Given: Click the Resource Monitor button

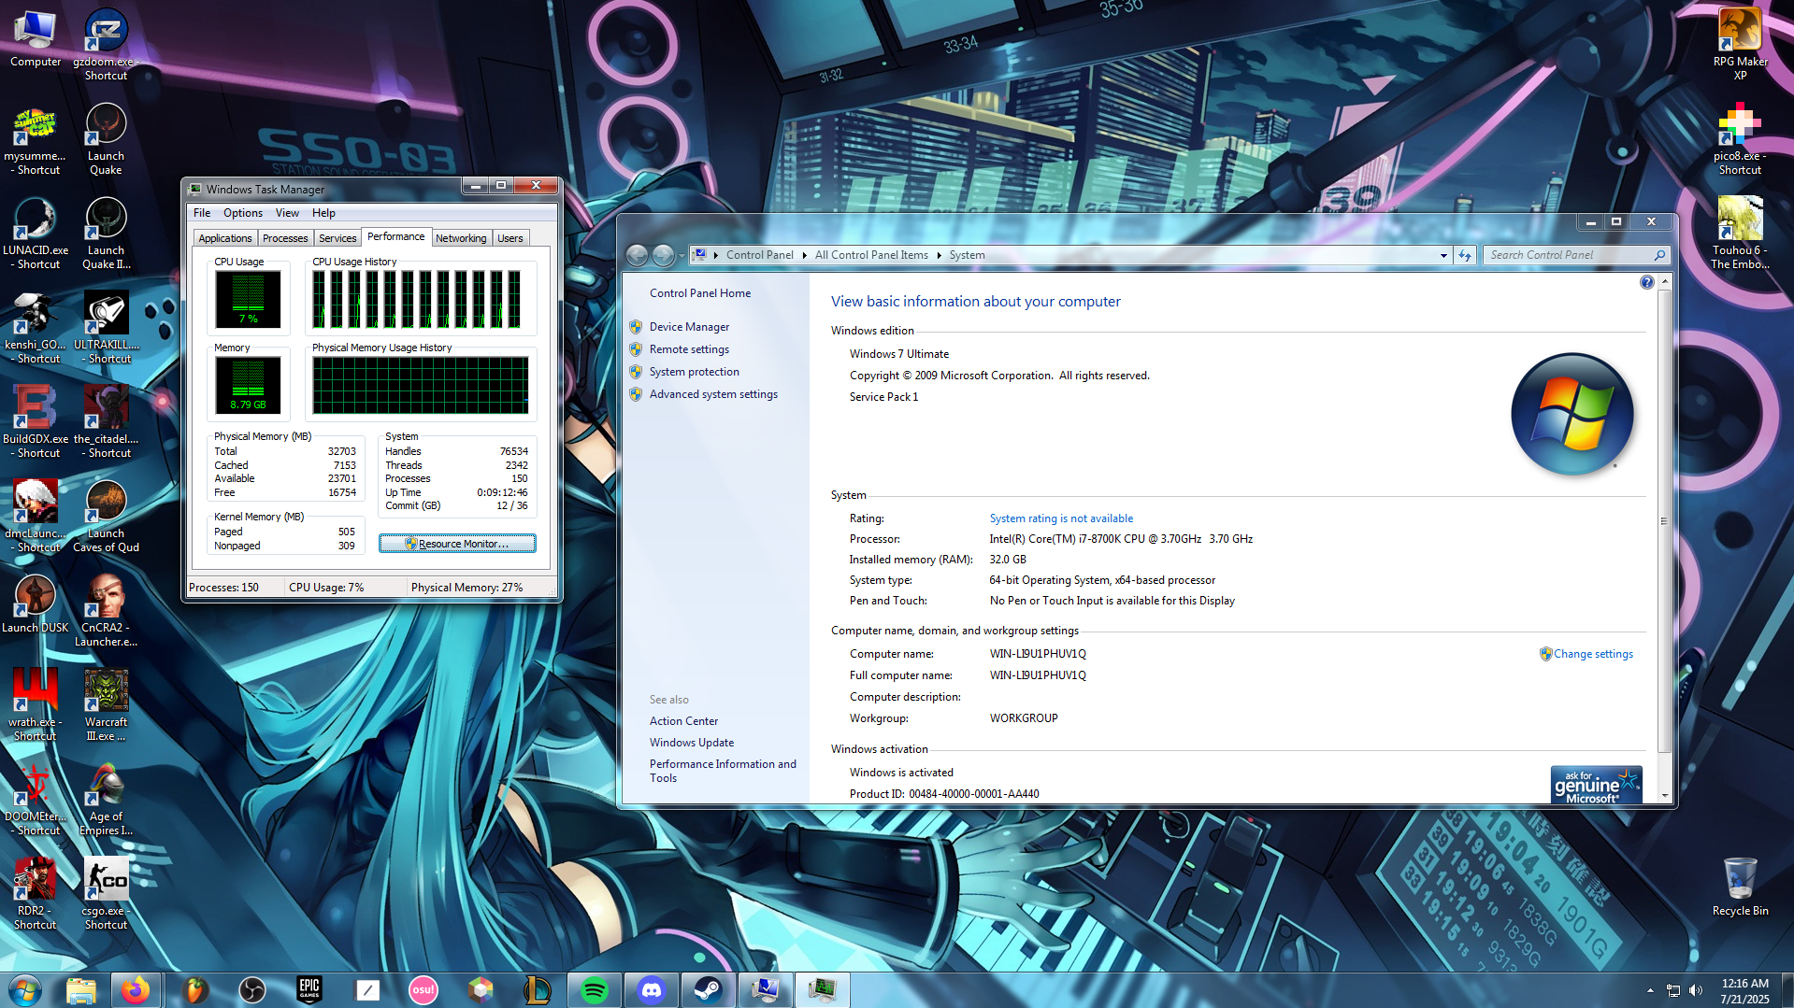Looking at the screenshot, I should tap(457, 544).
